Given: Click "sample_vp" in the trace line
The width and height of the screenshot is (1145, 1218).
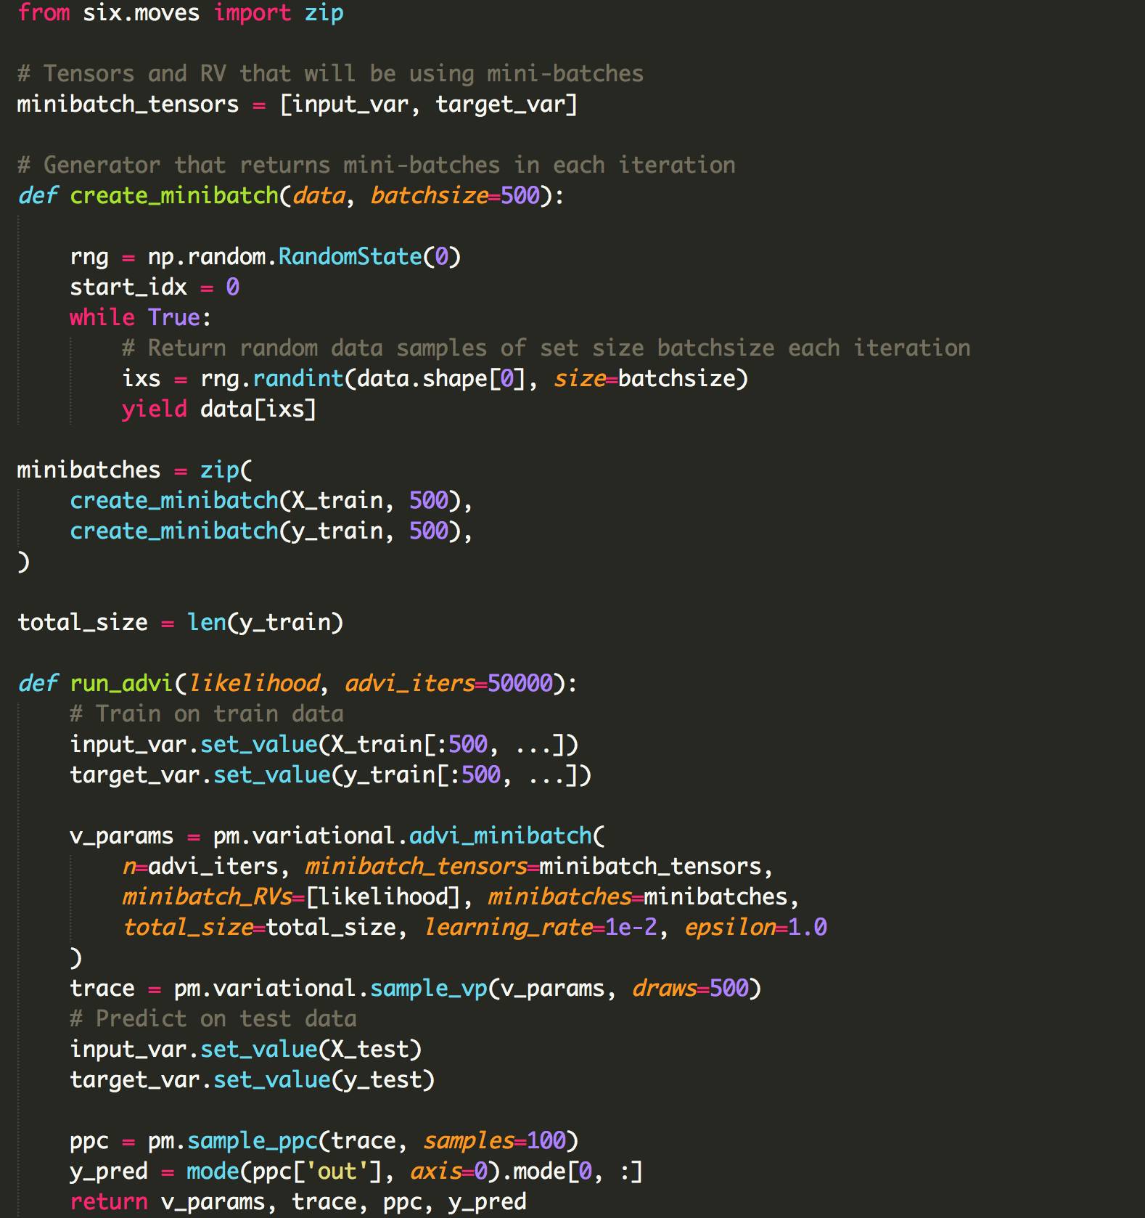Looking at the screenshot, I should [x=429, y=989].
